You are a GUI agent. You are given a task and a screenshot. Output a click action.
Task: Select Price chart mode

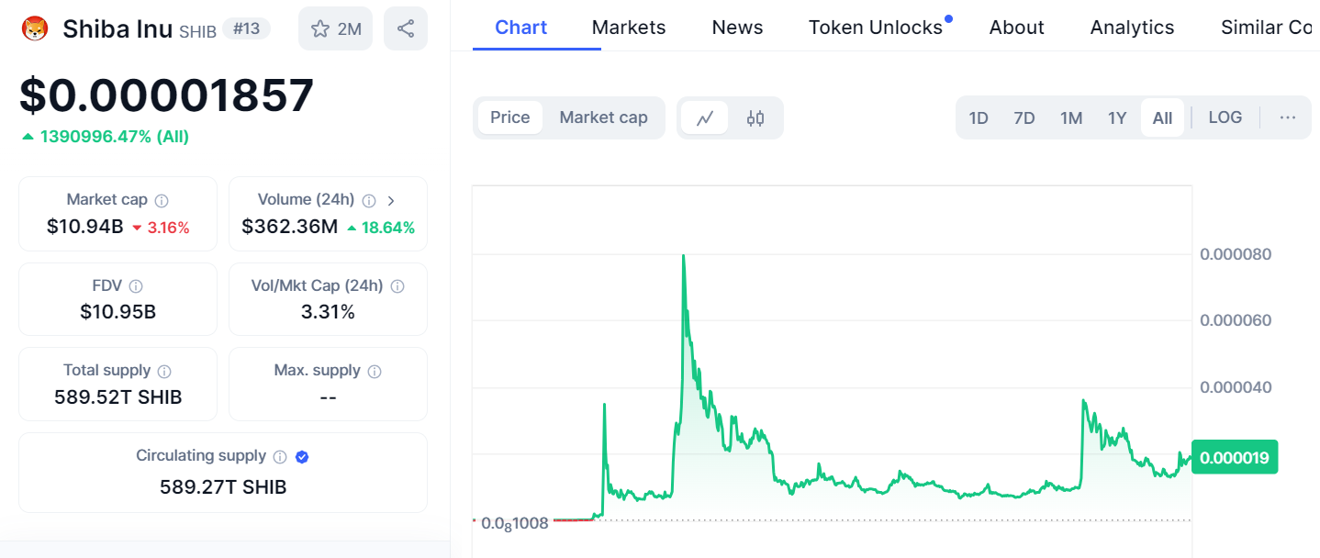[510, 117]
